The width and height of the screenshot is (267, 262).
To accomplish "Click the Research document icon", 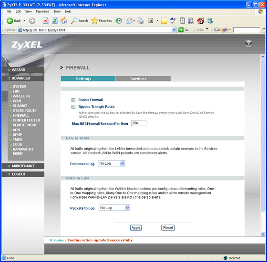I will [182, 21].
